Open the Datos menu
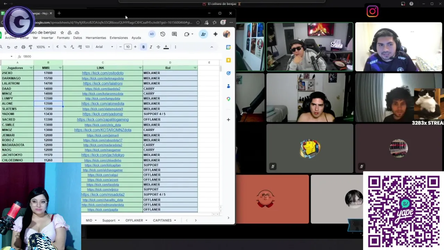 pos(78,38)
